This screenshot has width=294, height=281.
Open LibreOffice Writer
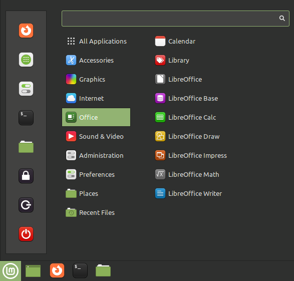point(188,193)
